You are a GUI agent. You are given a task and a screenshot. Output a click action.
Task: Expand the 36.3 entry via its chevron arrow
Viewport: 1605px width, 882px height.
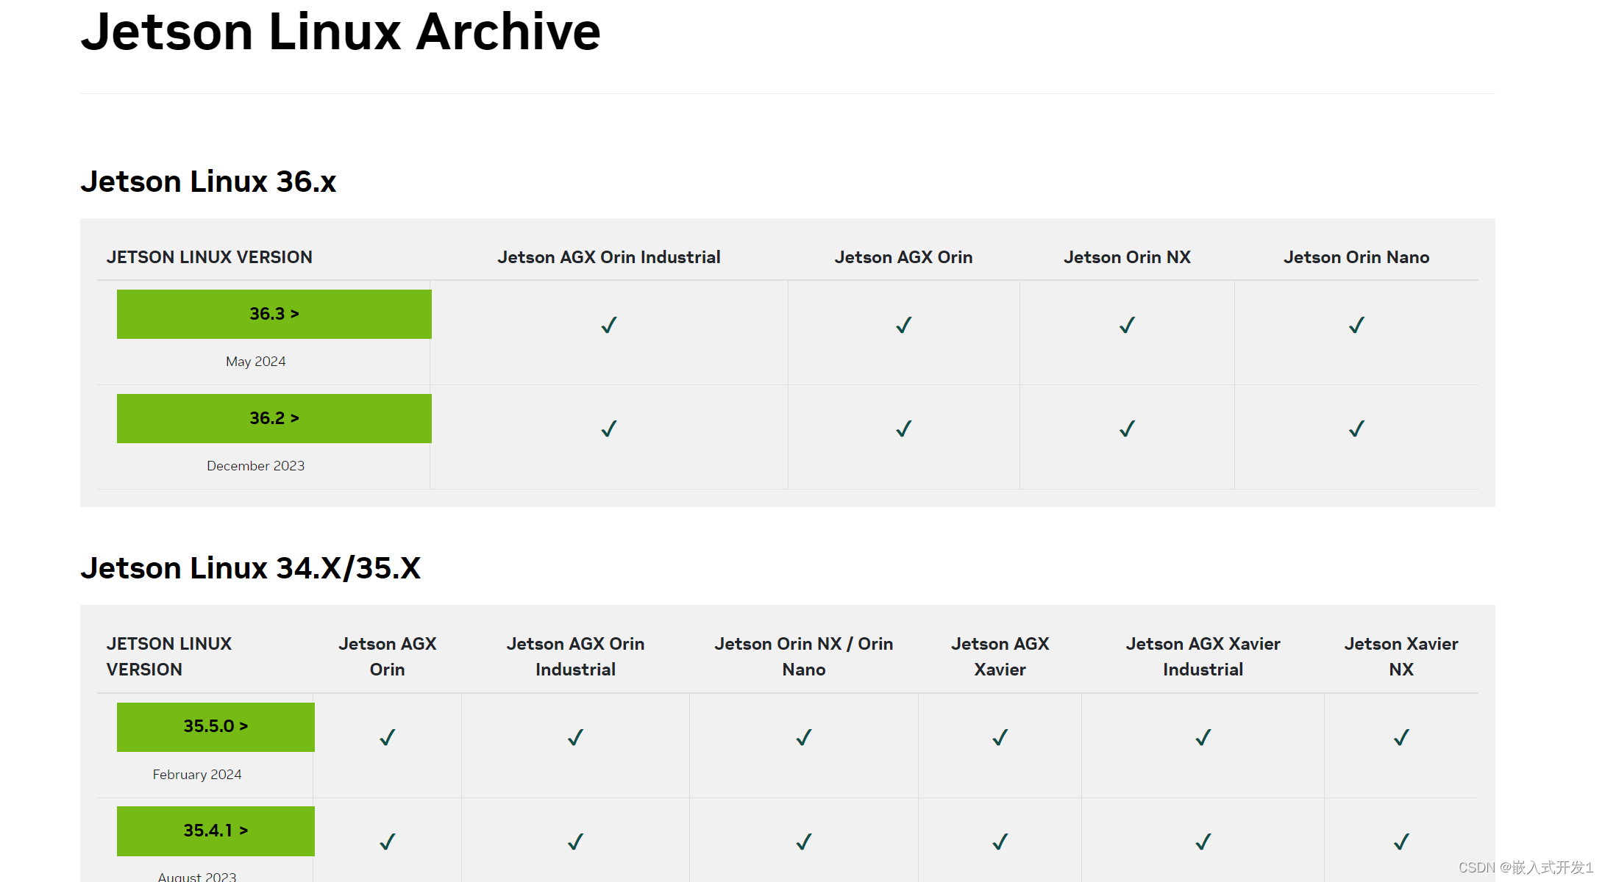294,313
